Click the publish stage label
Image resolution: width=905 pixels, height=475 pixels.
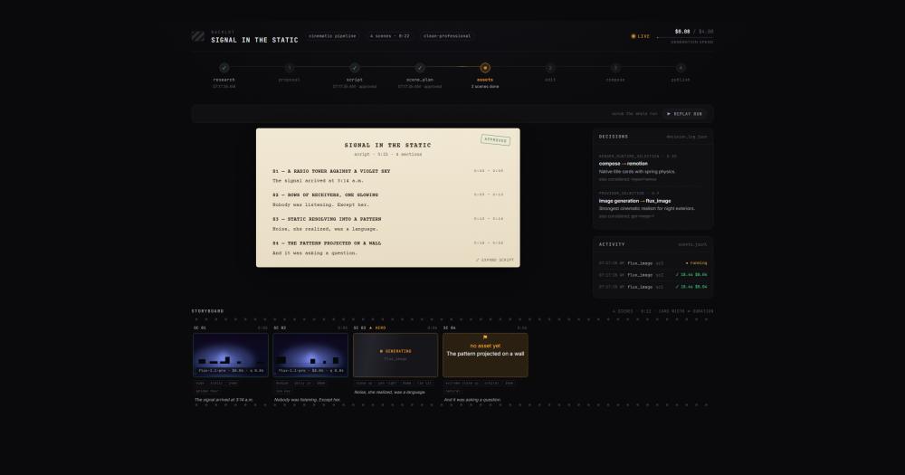click(x=681, y=80)
